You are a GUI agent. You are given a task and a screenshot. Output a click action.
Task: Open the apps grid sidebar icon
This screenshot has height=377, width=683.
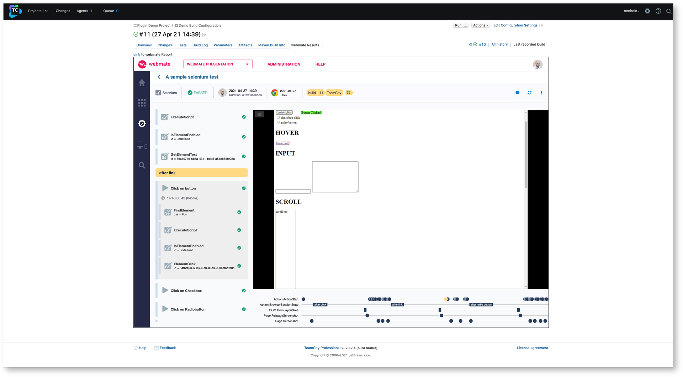point(142,103)
